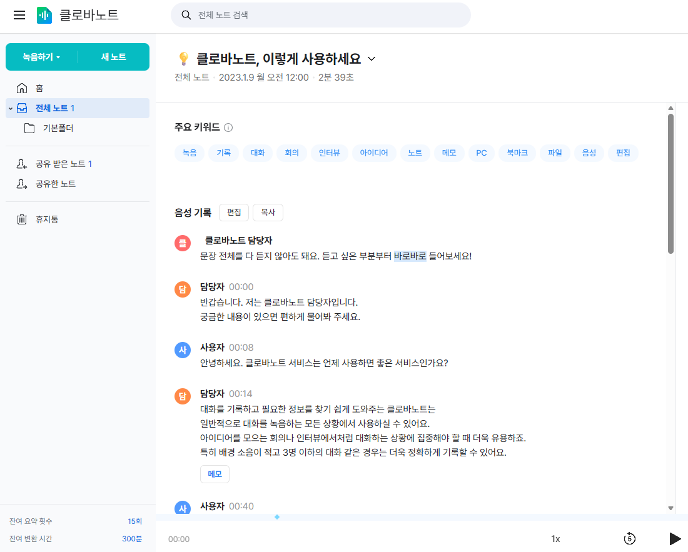The height and width of the screenshot is (552, 688).
Task: Click the red 클 speaker avatar
Action: (x=183, y=243)
